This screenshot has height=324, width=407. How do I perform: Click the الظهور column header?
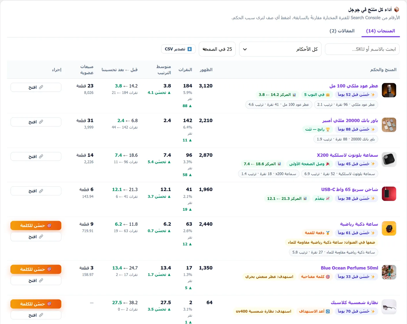pyautogui.click(x=206, y=70)
